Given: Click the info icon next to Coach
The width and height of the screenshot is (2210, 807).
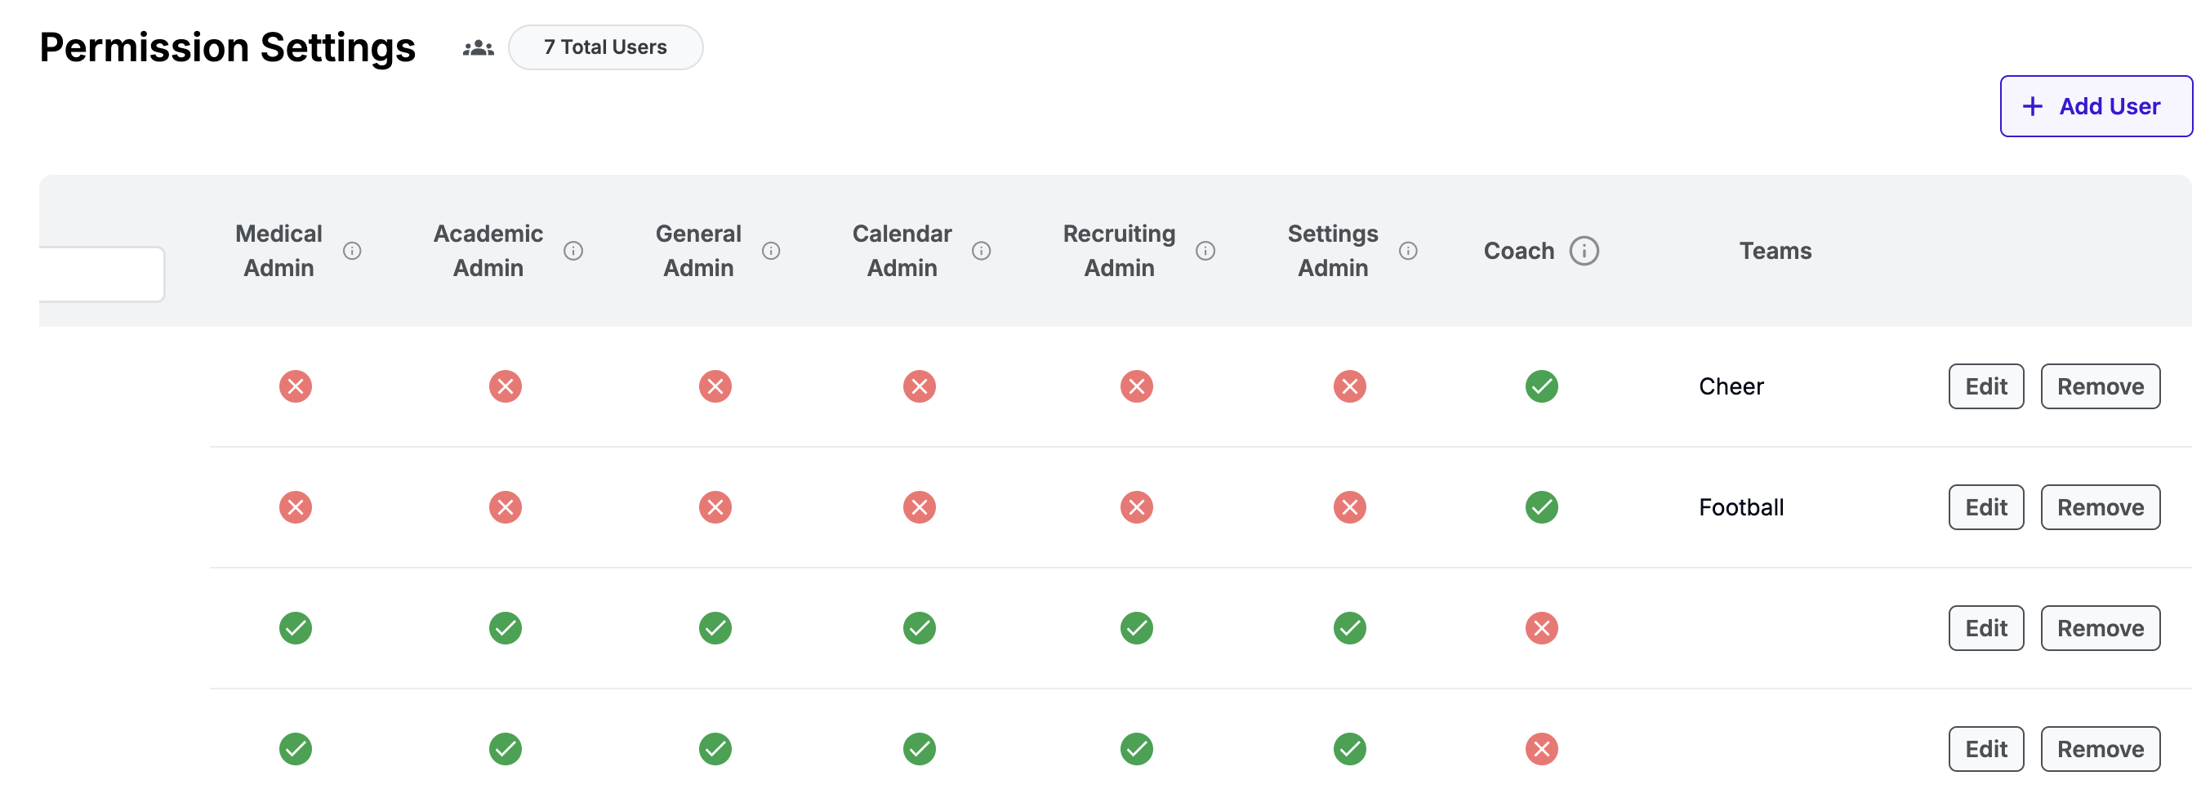Looking at the screenshot, I should pyautogui.click(x=1583, y=251).
